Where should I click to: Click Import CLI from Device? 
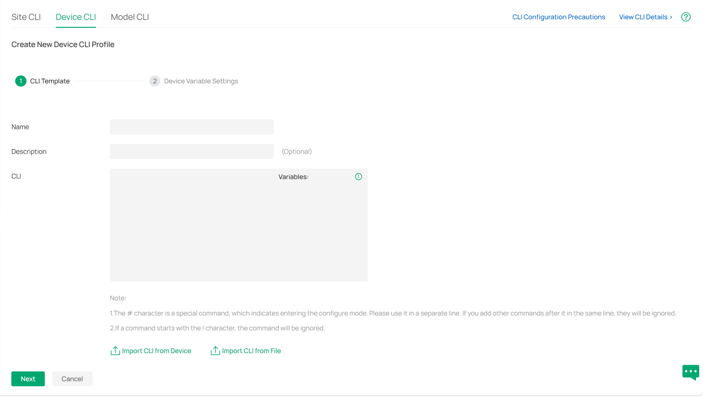156,351
